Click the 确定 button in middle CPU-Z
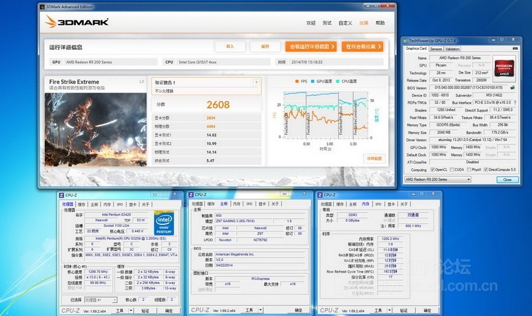 point(298,310)
